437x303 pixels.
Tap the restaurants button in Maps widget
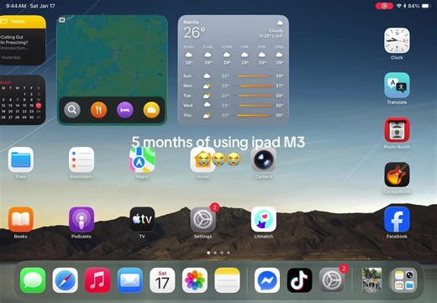98,110
